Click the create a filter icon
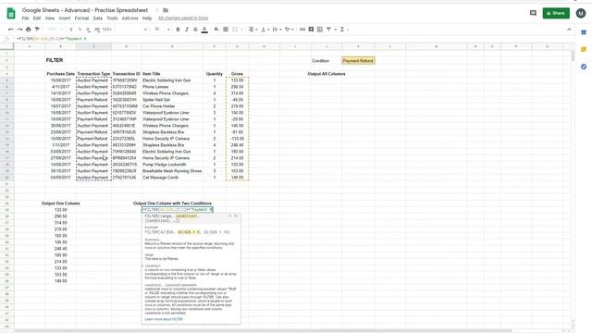592x333 pixels. [x=329, y=30]
